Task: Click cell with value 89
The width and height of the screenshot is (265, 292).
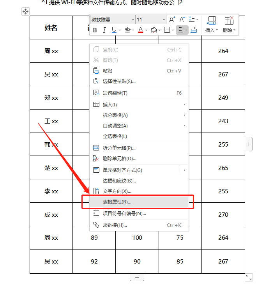Action: 94,238
